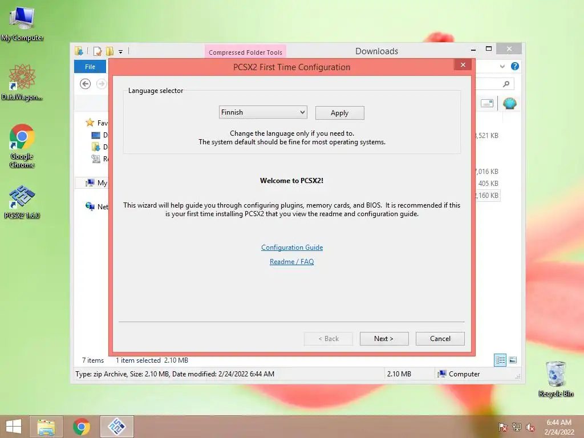Open the File tab in Downloads window
The height and width of the screenshot is (438, 584).
90,67
